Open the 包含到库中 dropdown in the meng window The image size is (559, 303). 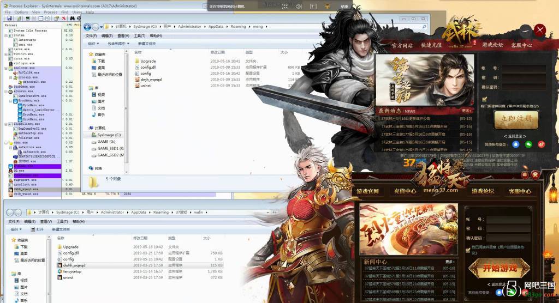point(118,44)
